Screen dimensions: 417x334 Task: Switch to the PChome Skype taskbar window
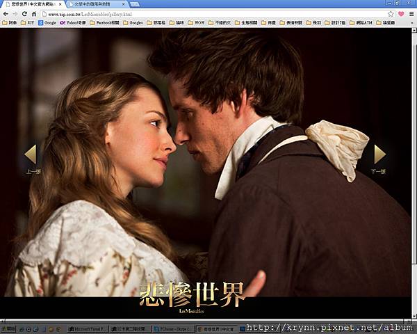point(173,329)
